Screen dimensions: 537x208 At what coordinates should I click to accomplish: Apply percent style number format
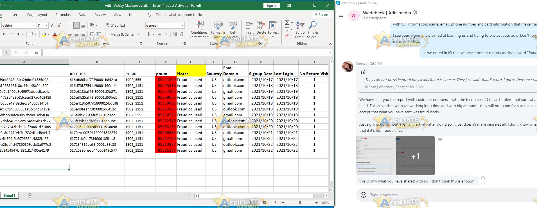tap(159, 34)
